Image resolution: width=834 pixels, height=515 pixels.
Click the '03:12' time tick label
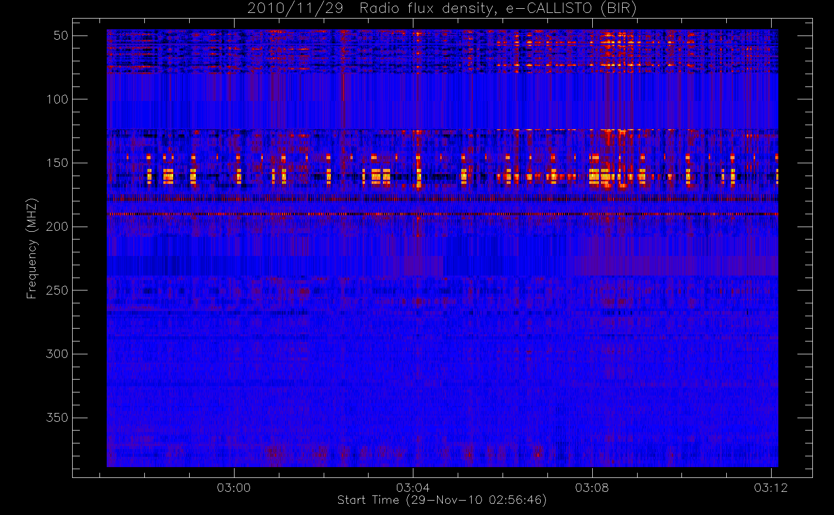click(771, 488)
